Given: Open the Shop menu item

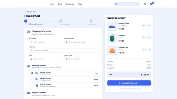Looking at the screenshot, I should pyautogui.click(x=60, y=4).
